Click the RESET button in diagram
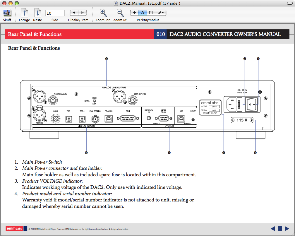Image resolution: width=295 pixels, height=236 pixels. click(x=193, y=120)
